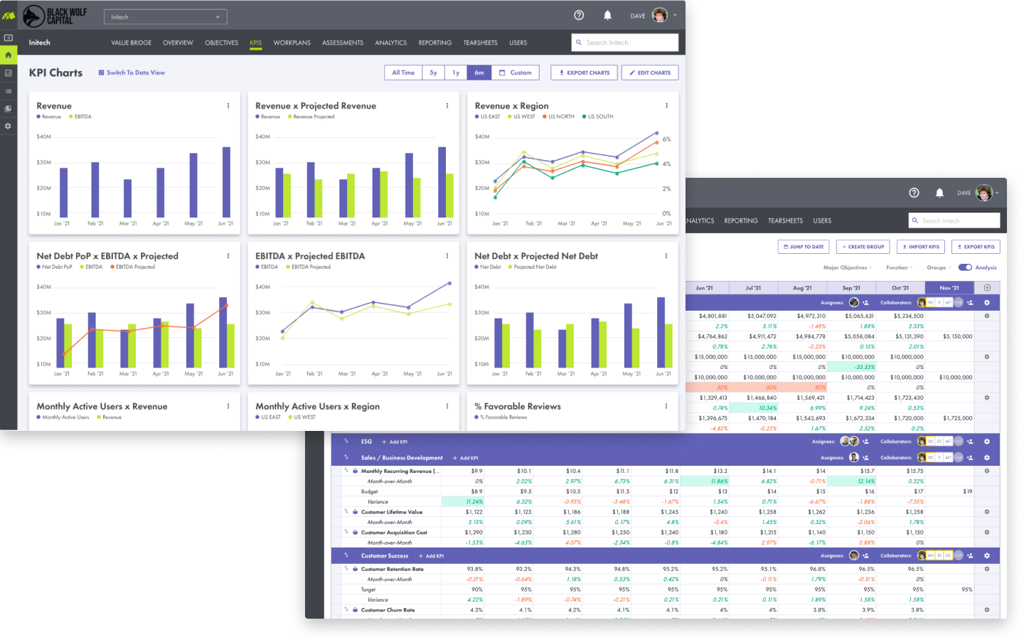Expand sidebar with the arrow panel icon

[x=8, y=37]
